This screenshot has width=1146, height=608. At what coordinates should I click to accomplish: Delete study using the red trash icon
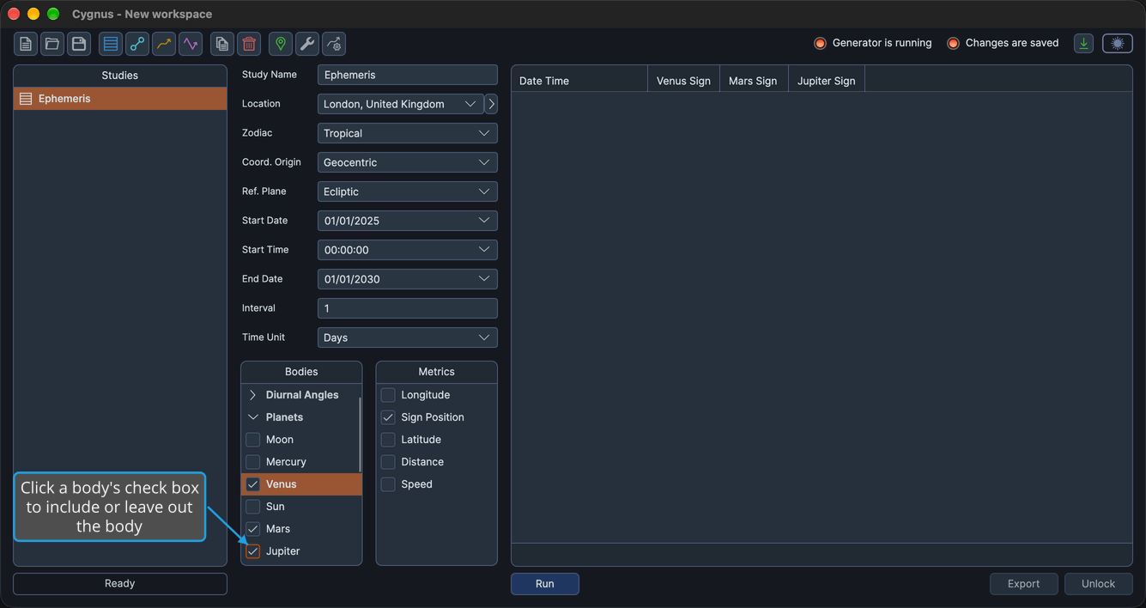pos(249,44)
